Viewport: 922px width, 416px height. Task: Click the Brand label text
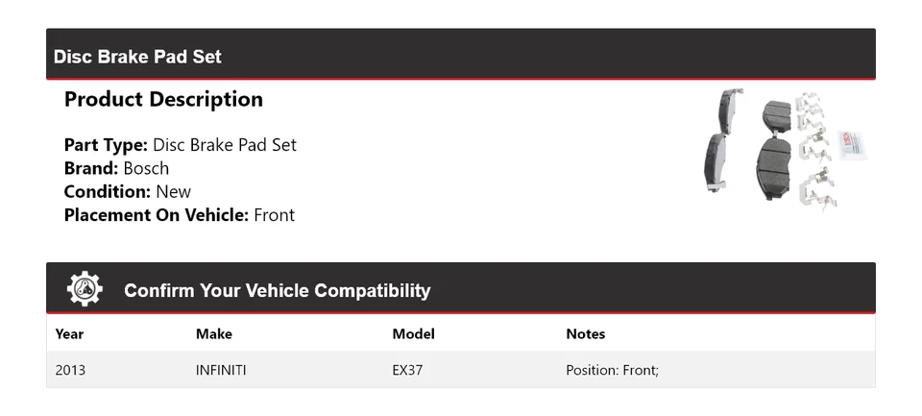[x=91, y=168]
